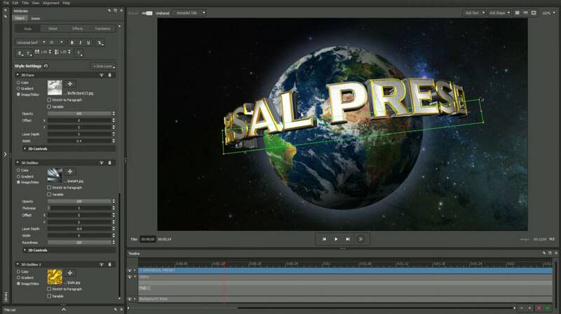The width and height of the screenshot is (561, 314).
Task: Toggle underline text formatting
Action: pyautogui.click(x=88, y=43)
